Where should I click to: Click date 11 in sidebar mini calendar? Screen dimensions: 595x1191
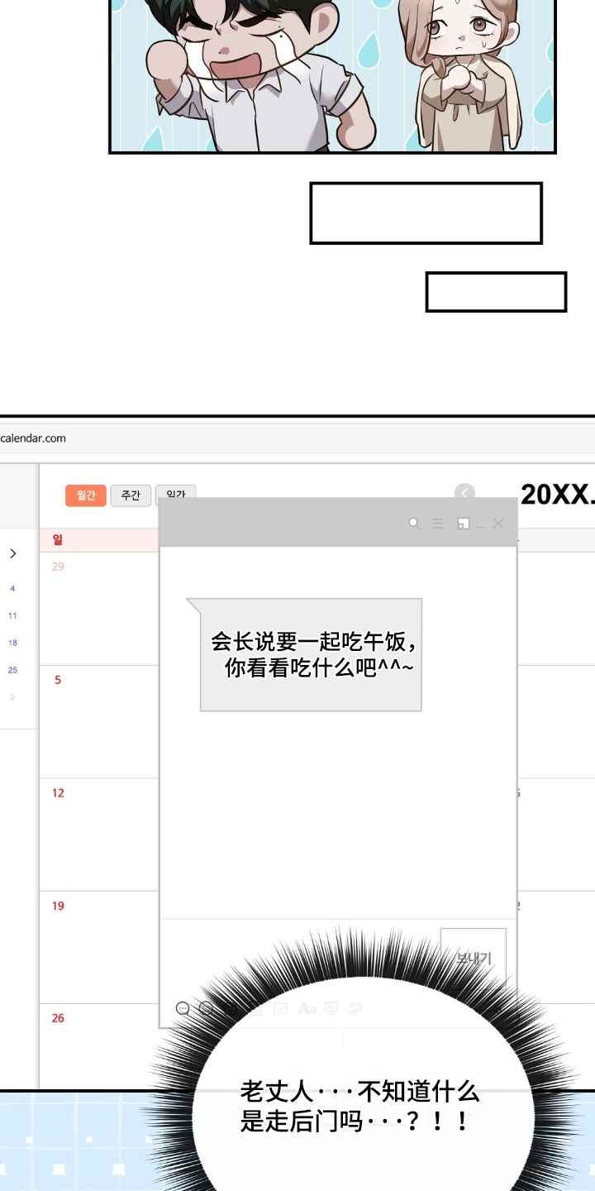[12, 615]
